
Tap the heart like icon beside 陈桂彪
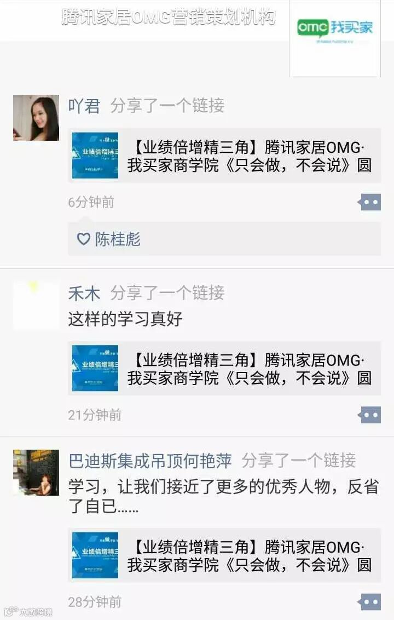pos(83,239)
